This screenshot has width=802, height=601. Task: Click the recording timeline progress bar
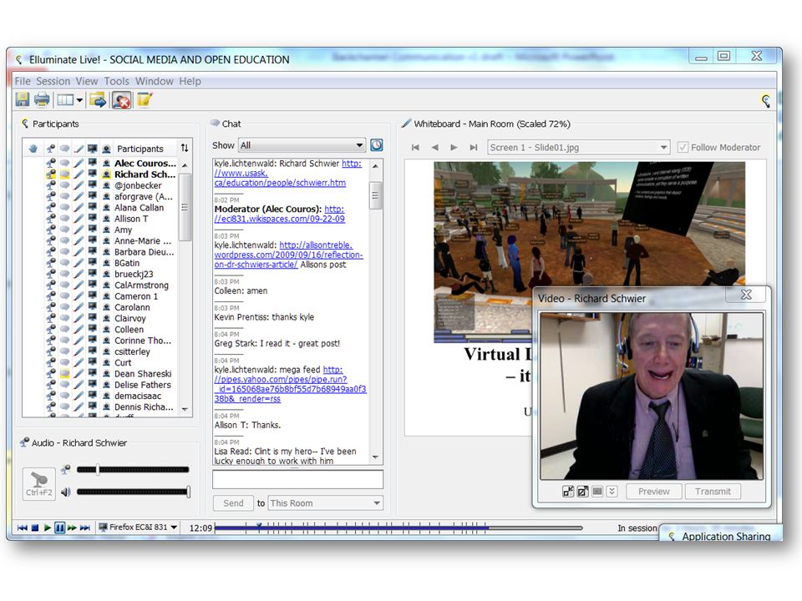399,528
